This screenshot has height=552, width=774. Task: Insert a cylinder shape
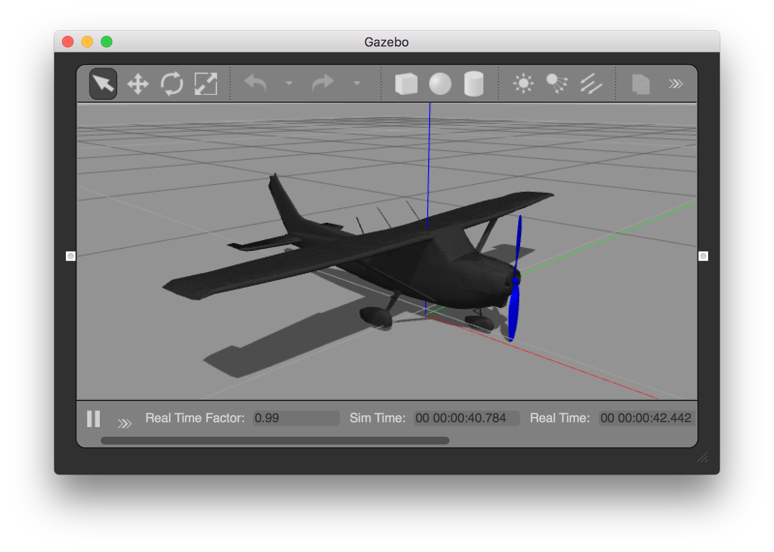coord(473,84)
